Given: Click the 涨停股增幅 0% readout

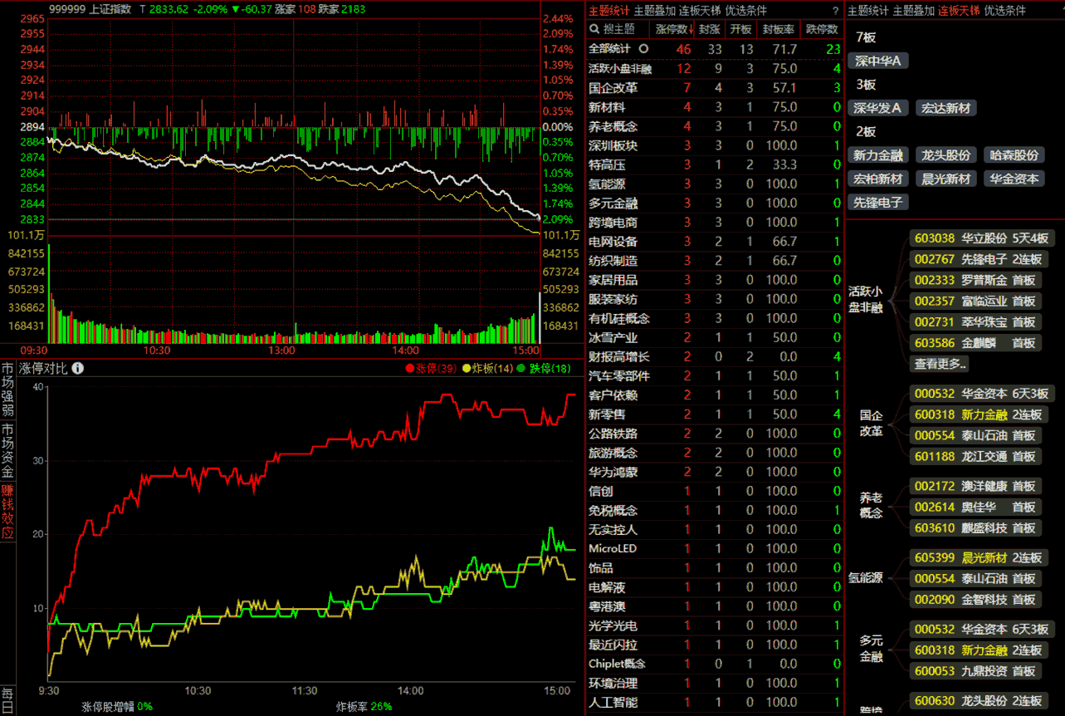Looking at the screenshot, I should coord(116,706).
